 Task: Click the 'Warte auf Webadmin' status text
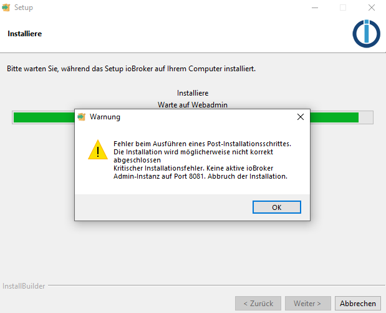(193, 105)
